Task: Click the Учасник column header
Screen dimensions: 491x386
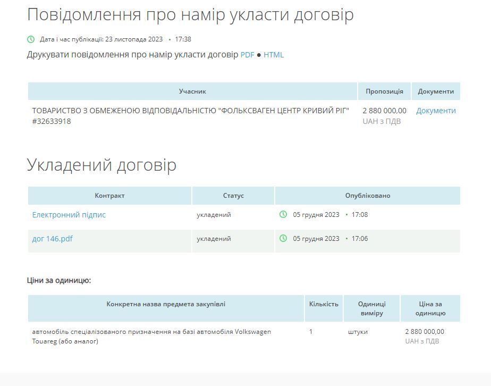Action: (x=192, y=91)
